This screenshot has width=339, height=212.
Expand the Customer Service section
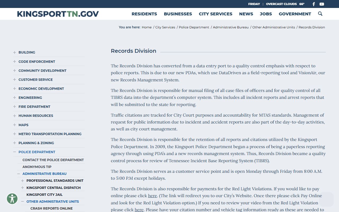(15, 79)
